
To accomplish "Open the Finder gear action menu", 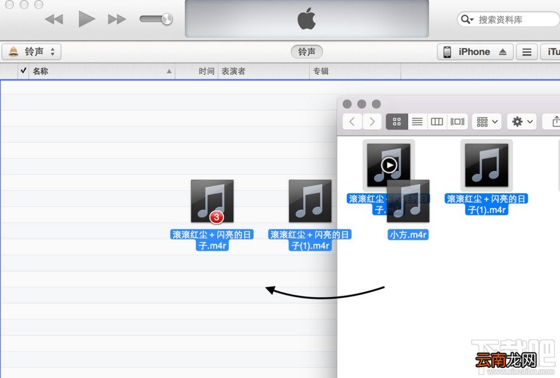I will [x=522, y=122].
